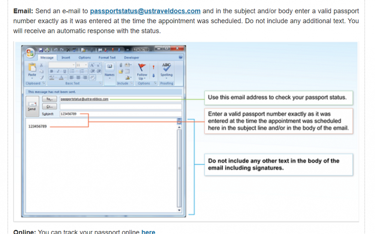Click the Attach File paperclip icon
The width and height of the screenshot is (375, 234).
(x=121, y=65)
